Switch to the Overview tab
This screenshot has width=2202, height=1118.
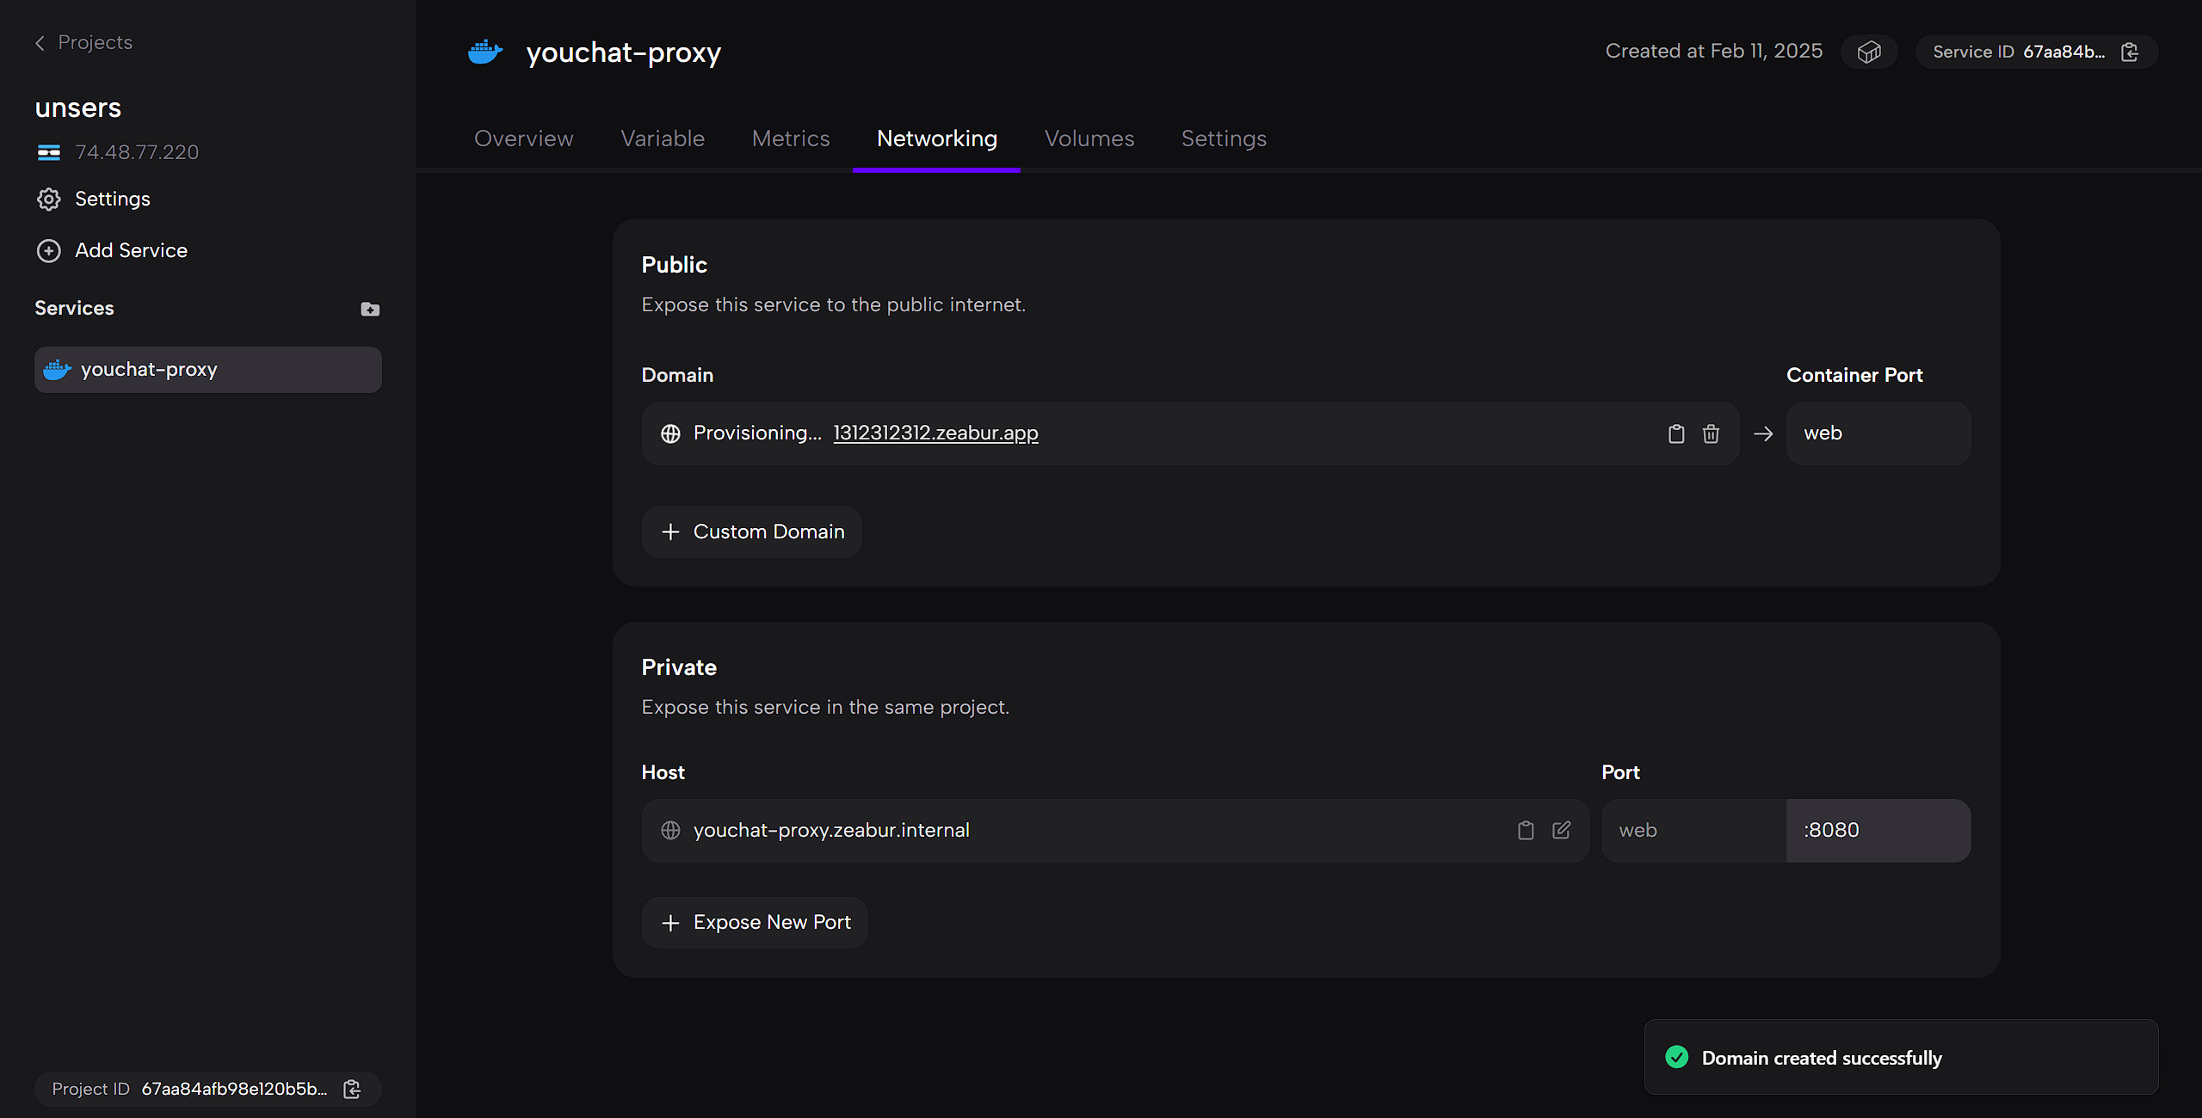tap(523, 138)
